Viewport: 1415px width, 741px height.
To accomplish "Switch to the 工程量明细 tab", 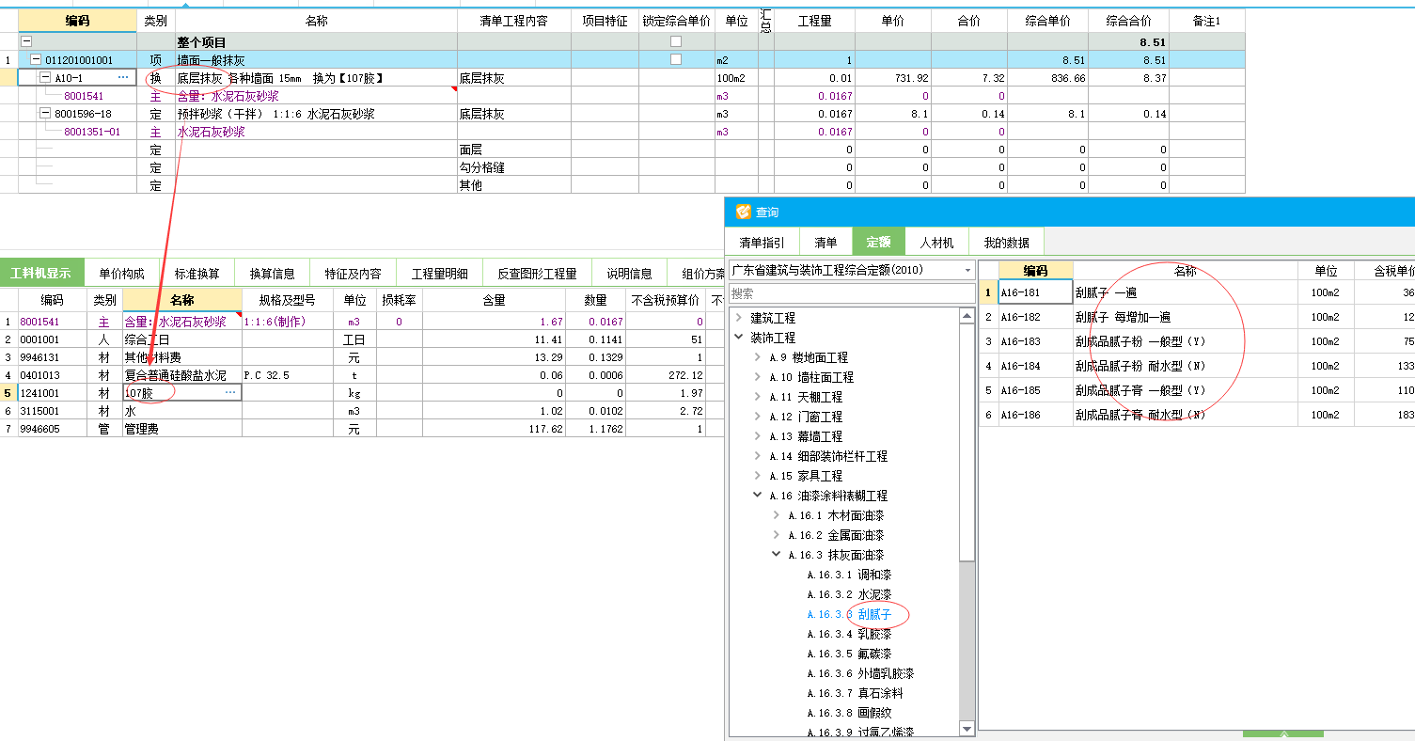I will (x=439, y=274).
